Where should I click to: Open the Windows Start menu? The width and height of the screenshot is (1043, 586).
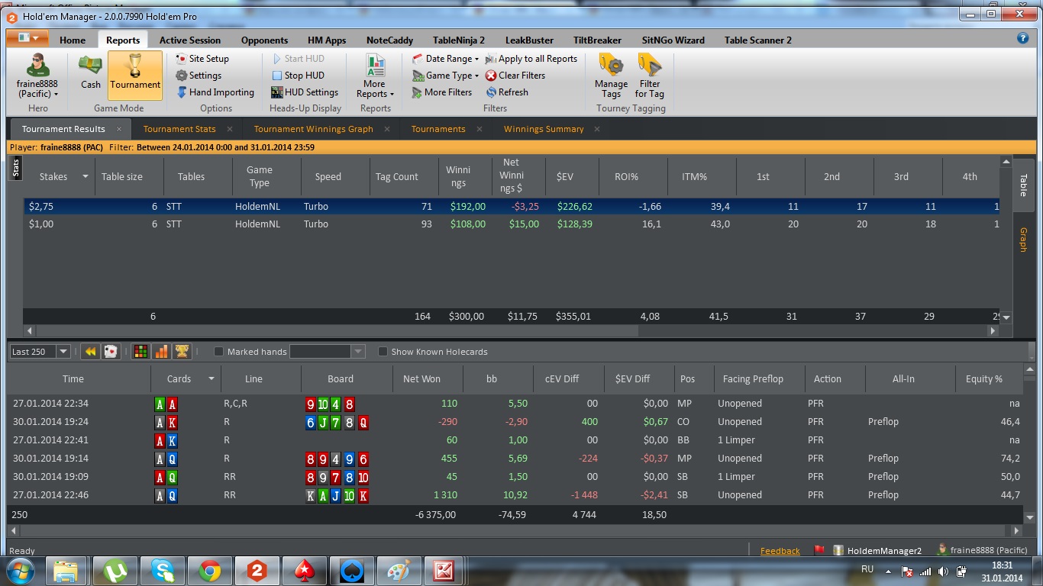19,570
